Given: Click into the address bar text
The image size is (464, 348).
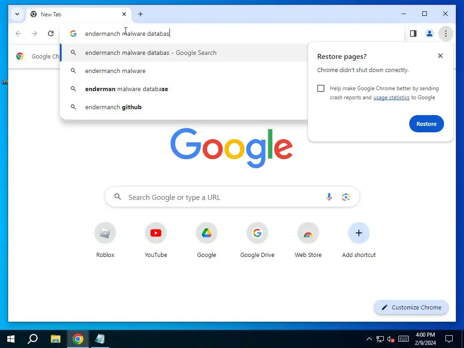Looking at the screenshot, I should (127, 34).
